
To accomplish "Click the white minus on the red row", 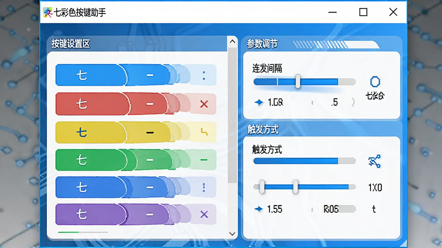I will [150, 104].
